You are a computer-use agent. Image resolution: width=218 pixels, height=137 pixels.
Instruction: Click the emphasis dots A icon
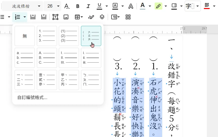point(67,6)
